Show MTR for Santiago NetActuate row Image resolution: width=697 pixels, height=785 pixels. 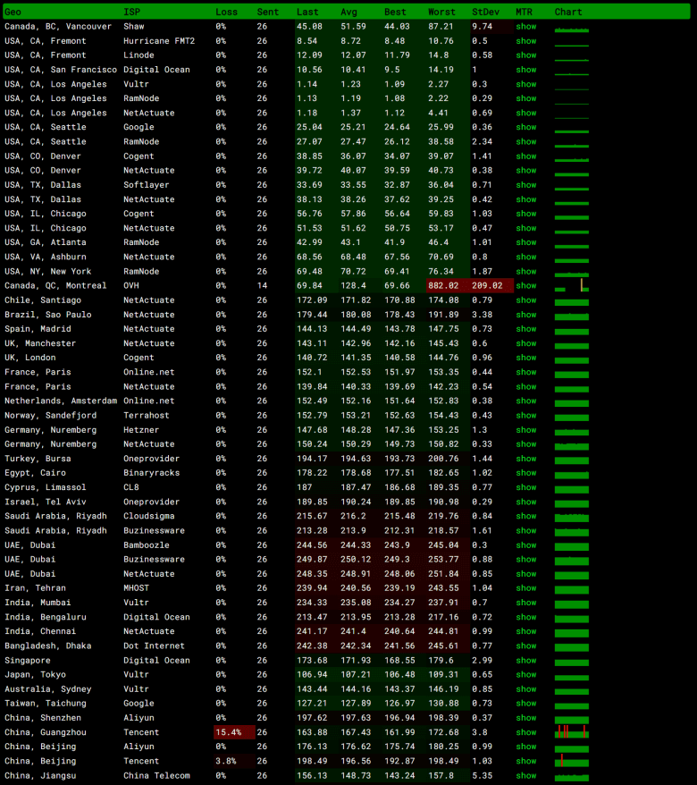click(525, 300)
